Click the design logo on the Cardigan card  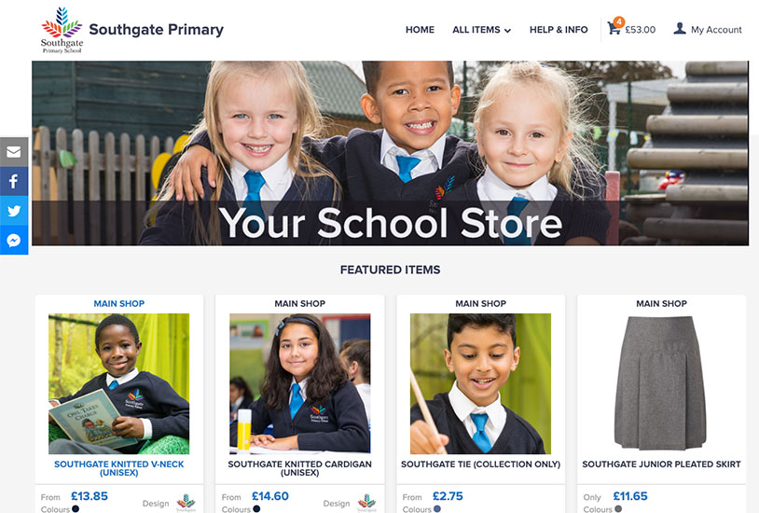click(366, 503)
